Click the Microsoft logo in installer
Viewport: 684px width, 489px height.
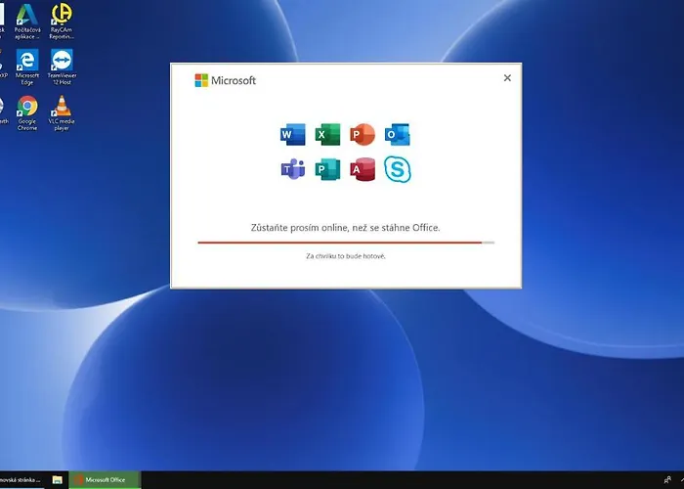(225, 80)
